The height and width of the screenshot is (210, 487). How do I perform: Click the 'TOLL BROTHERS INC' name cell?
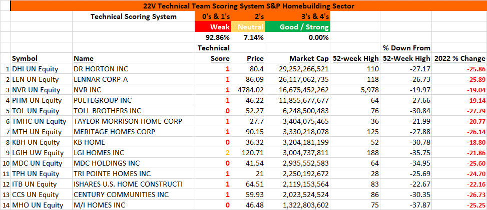[134, 111]
